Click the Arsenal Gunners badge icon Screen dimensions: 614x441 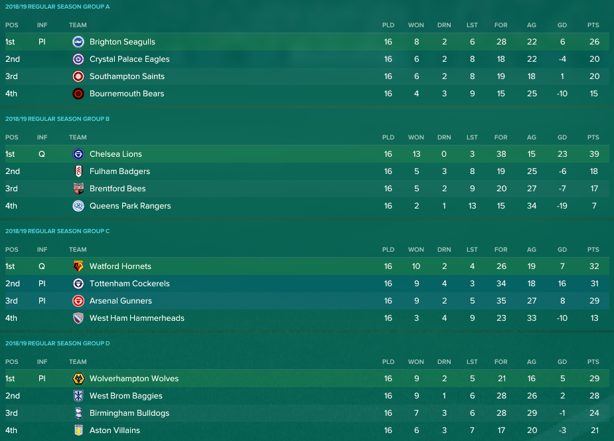(78, 301)
